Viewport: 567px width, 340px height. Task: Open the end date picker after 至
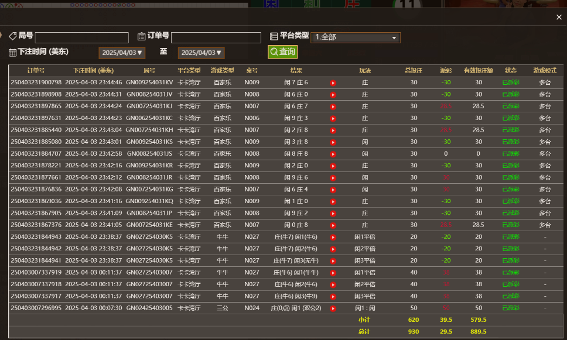tap(201, 52)
